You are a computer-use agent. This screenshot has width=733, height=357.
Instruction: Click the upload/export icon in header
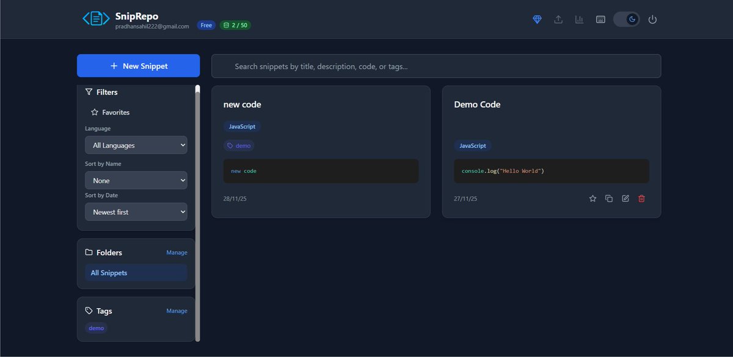(x=558, y=20)
